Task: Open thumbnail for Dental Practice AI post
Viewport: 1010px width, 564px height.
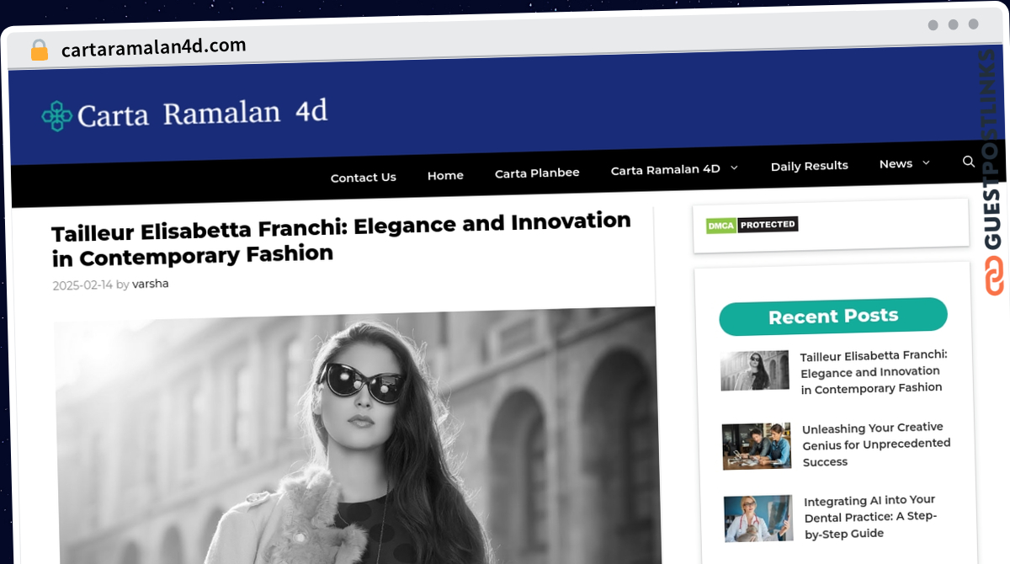Action: click(758, 518)
